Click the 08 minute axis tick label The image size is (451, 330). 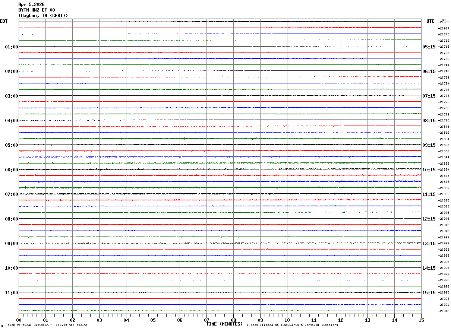click(233, 320)
